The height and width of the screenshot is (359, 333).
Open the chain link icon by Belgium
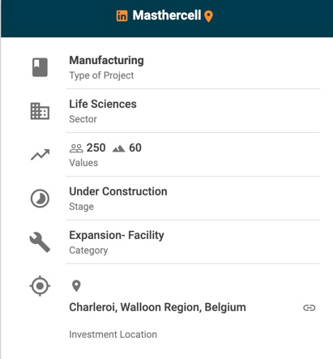tap(310, 308)
